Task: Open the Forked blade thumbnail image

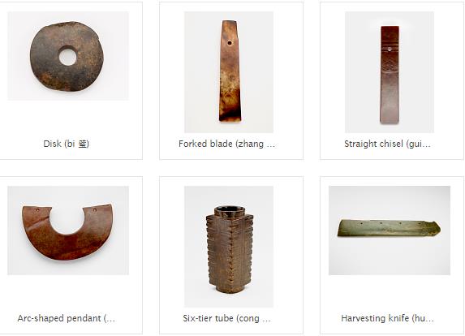Action: click(229, 72)
